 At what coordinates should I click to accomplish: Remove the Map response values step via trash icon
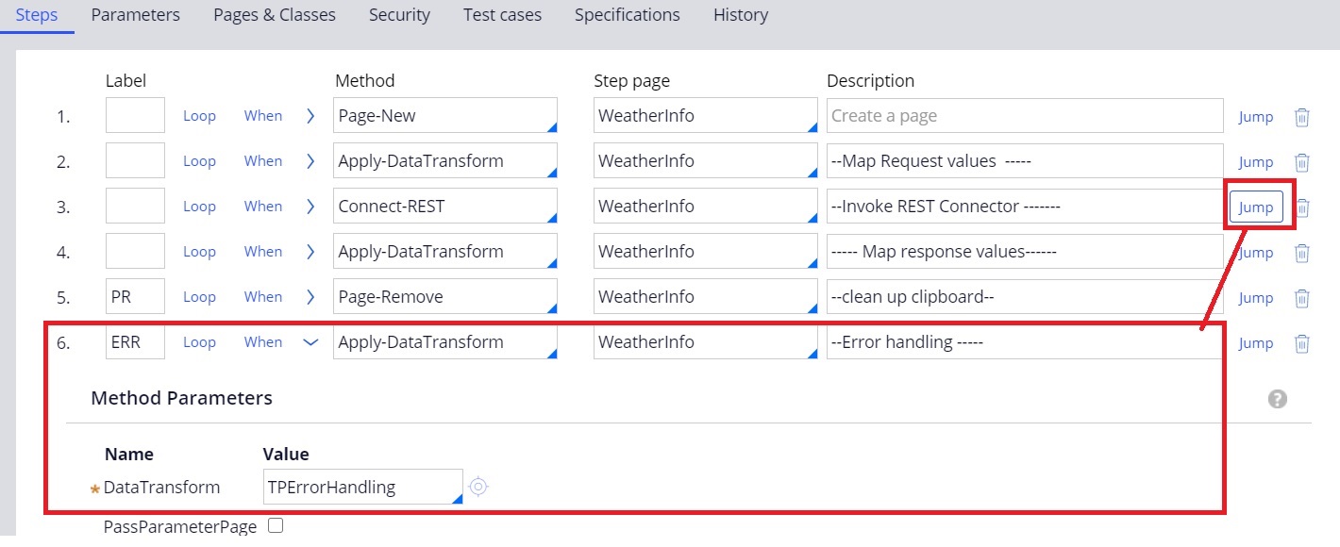(x=1302, y=252)
